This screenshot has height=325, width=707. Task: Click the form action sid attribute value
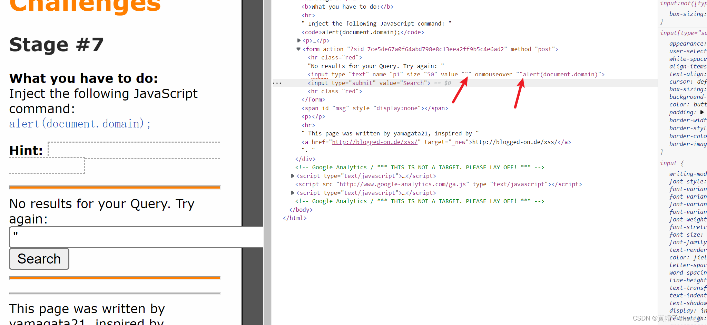point(427,49)
